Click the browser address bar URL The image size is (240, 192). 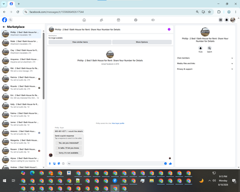57,12
